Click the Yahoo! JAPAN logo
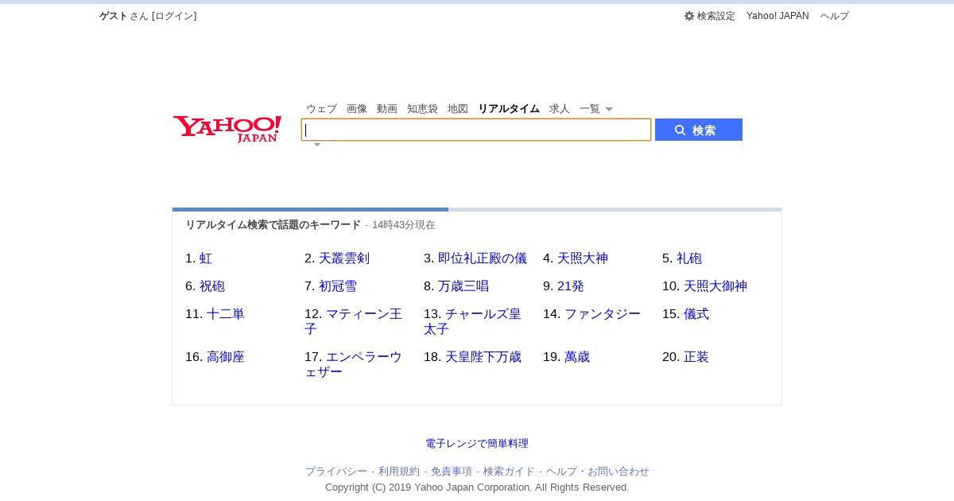The image size is (954, 501). [x=227, y=129]
